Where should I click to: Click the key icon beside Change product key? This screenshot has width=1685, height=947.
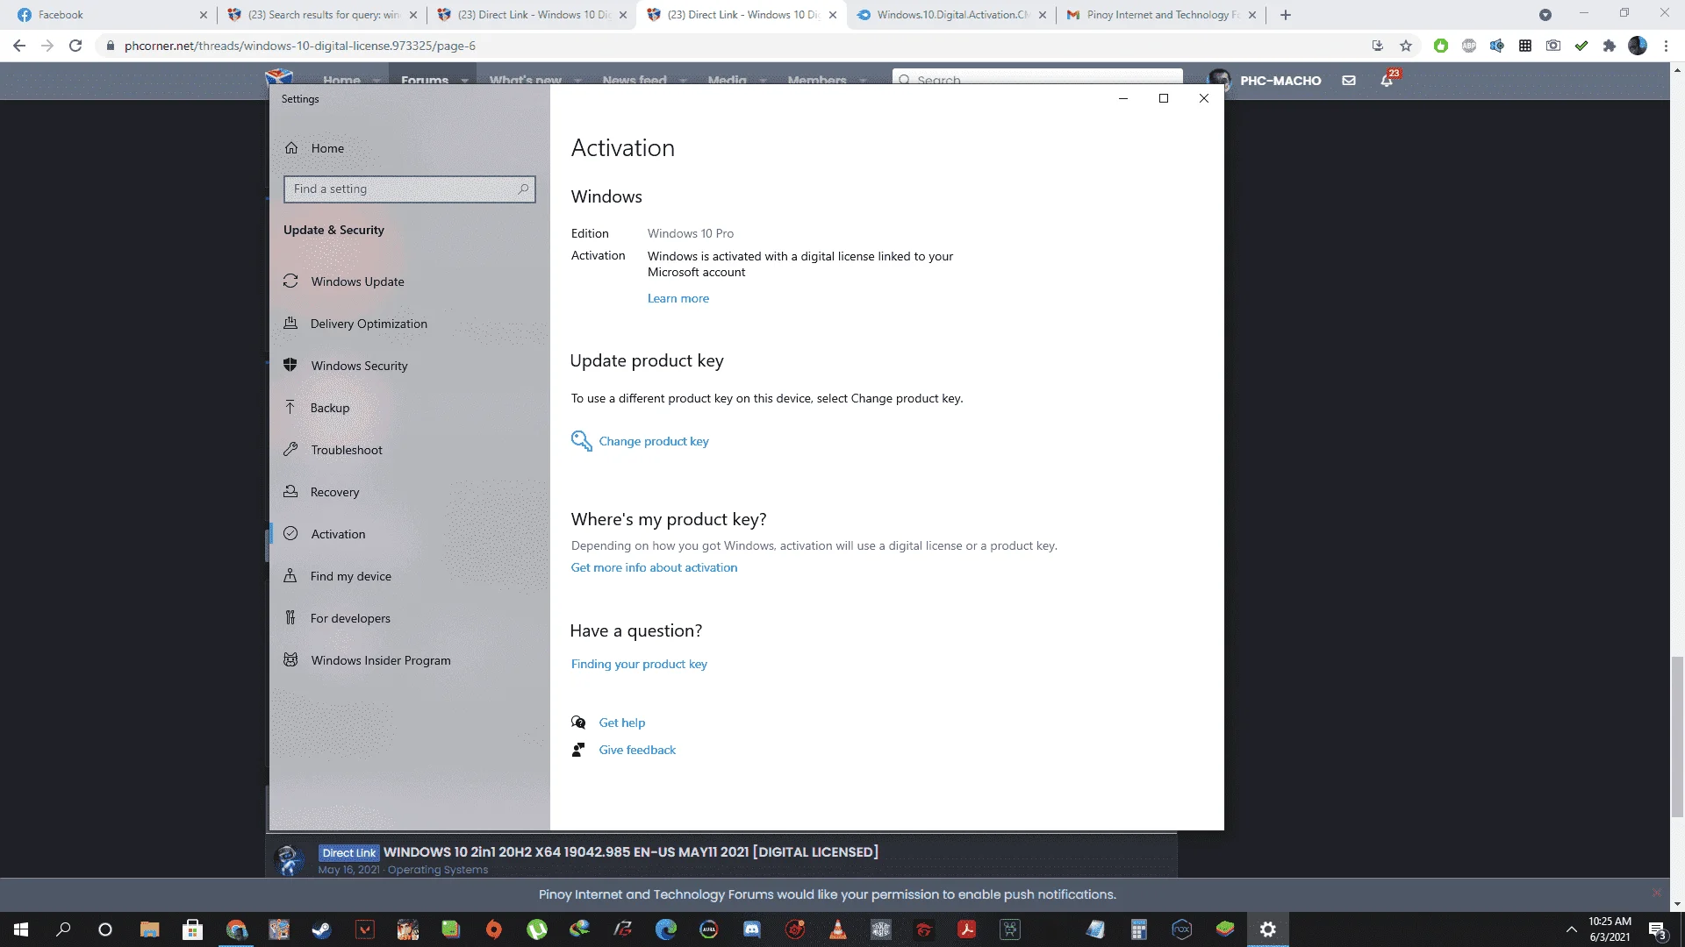[x=581, y=440]
